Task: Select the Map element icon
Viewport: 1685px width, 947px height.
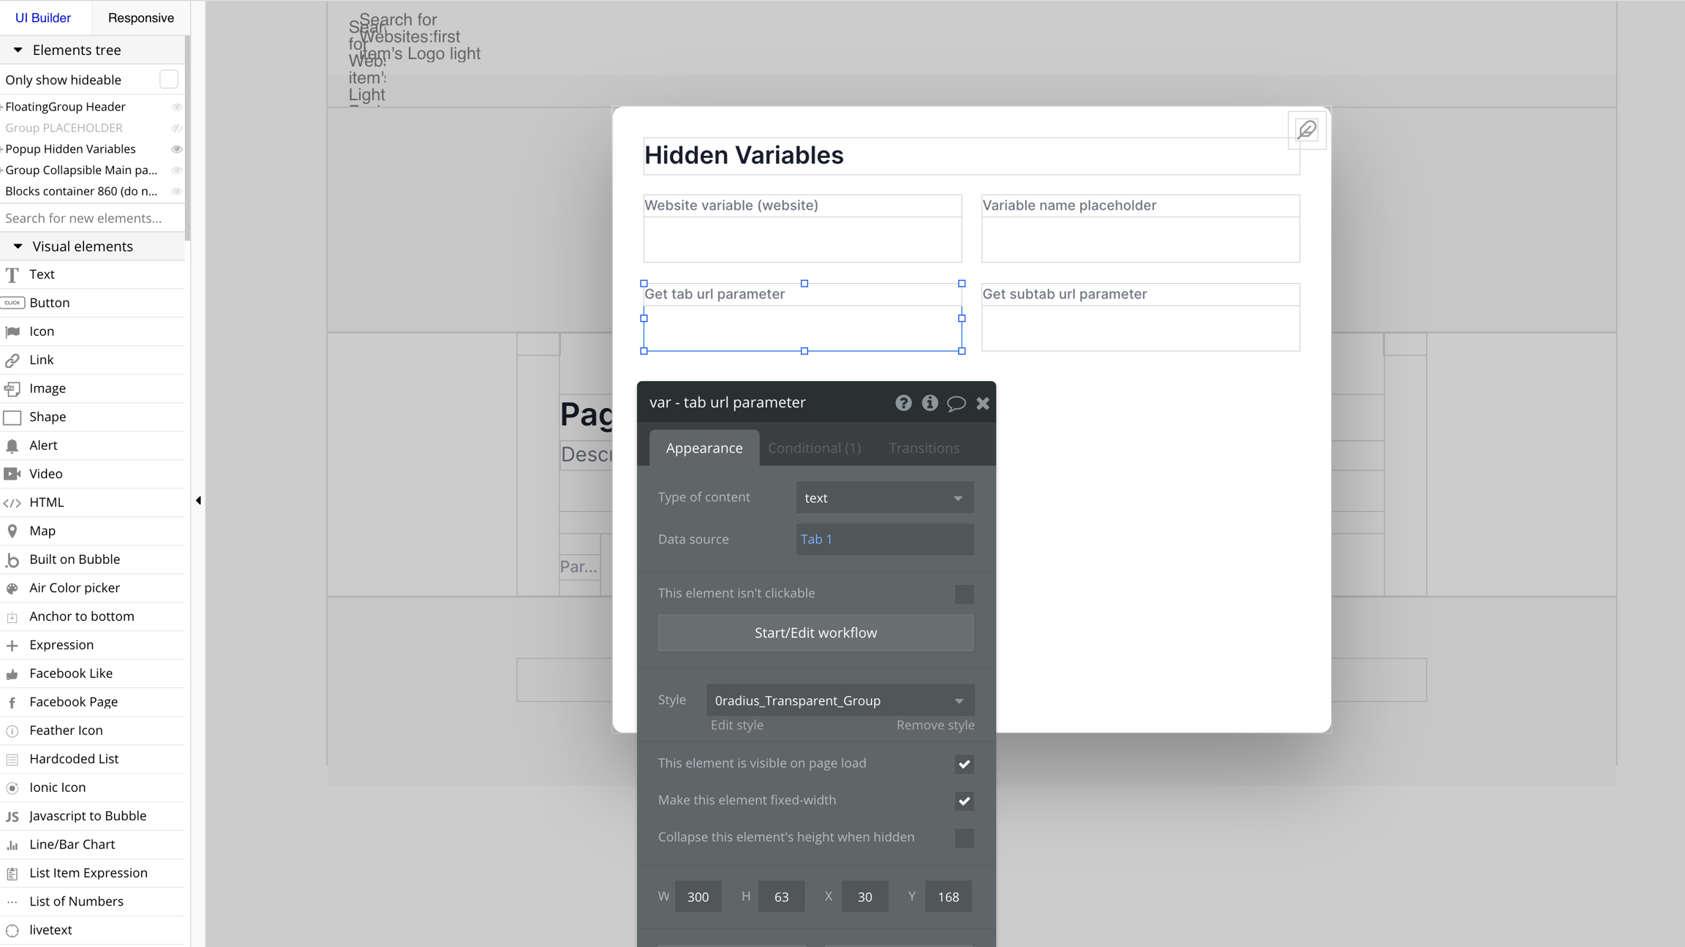Action: 12,531
